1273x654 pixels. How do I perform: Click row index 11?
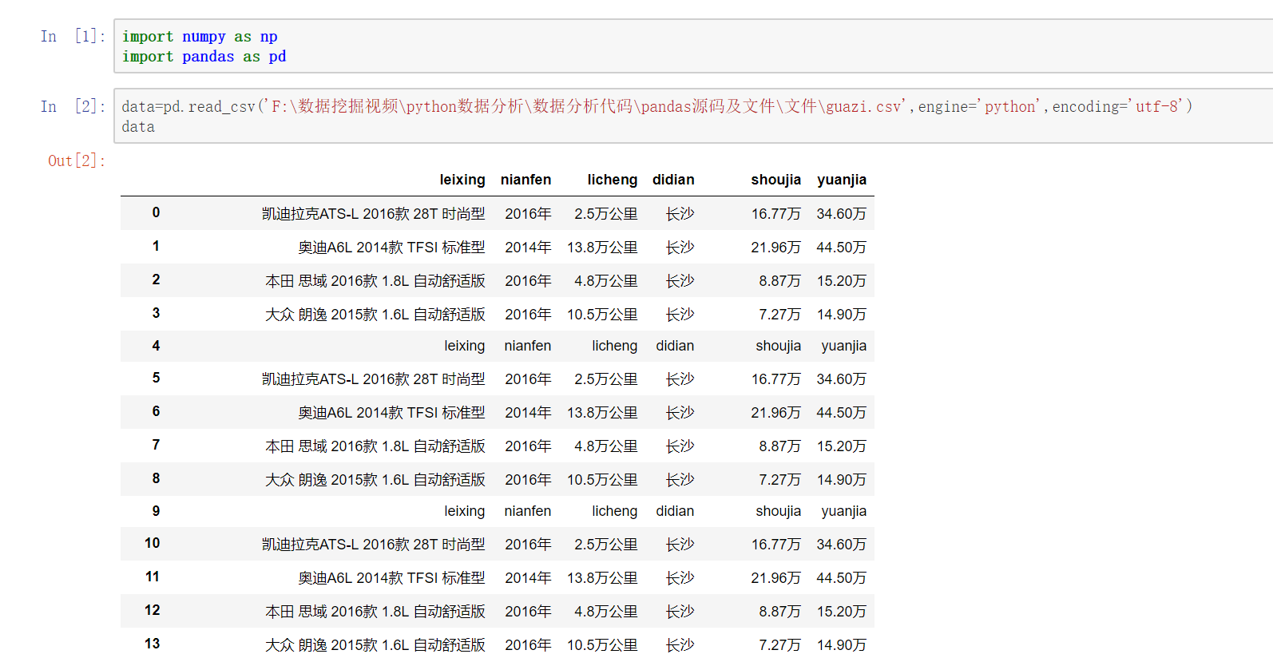[152, 577]
